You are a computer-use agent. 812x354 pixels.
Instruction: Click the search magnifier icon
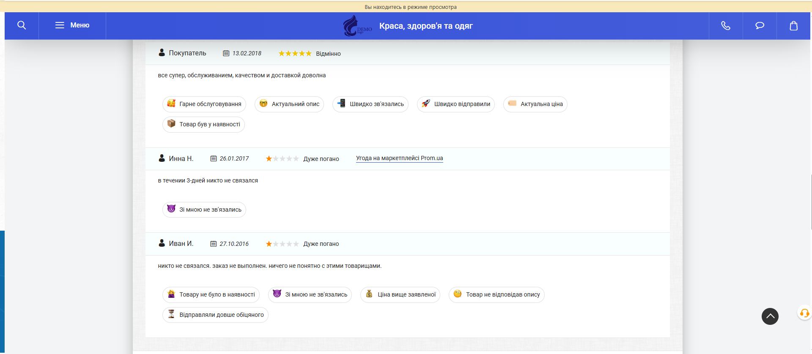click(x=22, y=25)
